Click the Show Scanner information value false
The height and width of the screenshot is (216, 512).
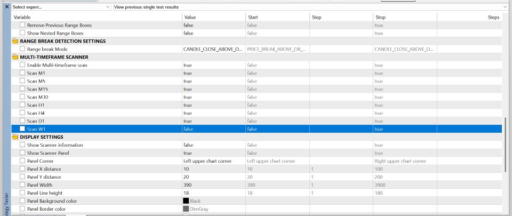point(214,145)
